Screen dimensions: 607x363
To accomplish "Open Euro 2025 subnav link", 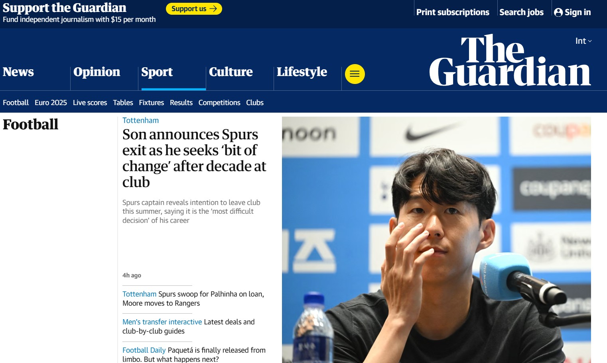I will [x=51, y=103].
